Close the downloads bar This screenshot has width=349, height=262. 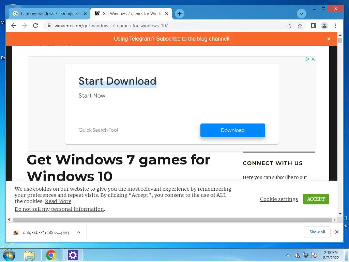[x=336, y=232]
